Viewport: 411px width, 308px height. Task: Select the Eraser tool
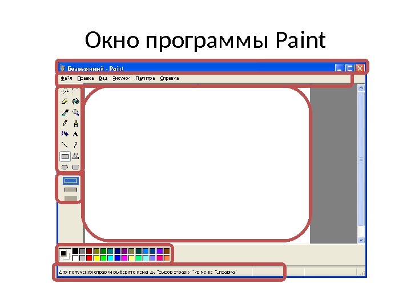click(65, 101)
